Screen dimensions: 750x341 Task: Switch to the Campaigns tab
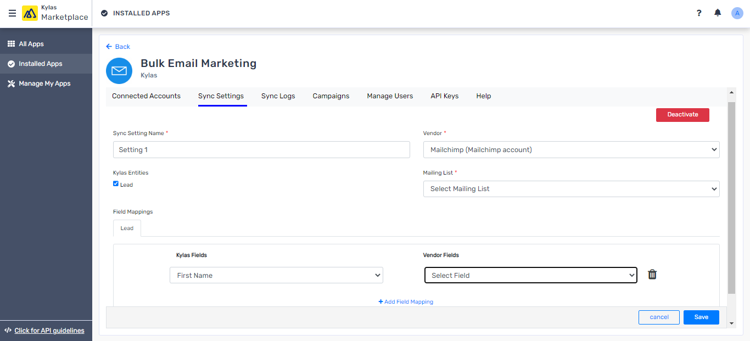331,96
